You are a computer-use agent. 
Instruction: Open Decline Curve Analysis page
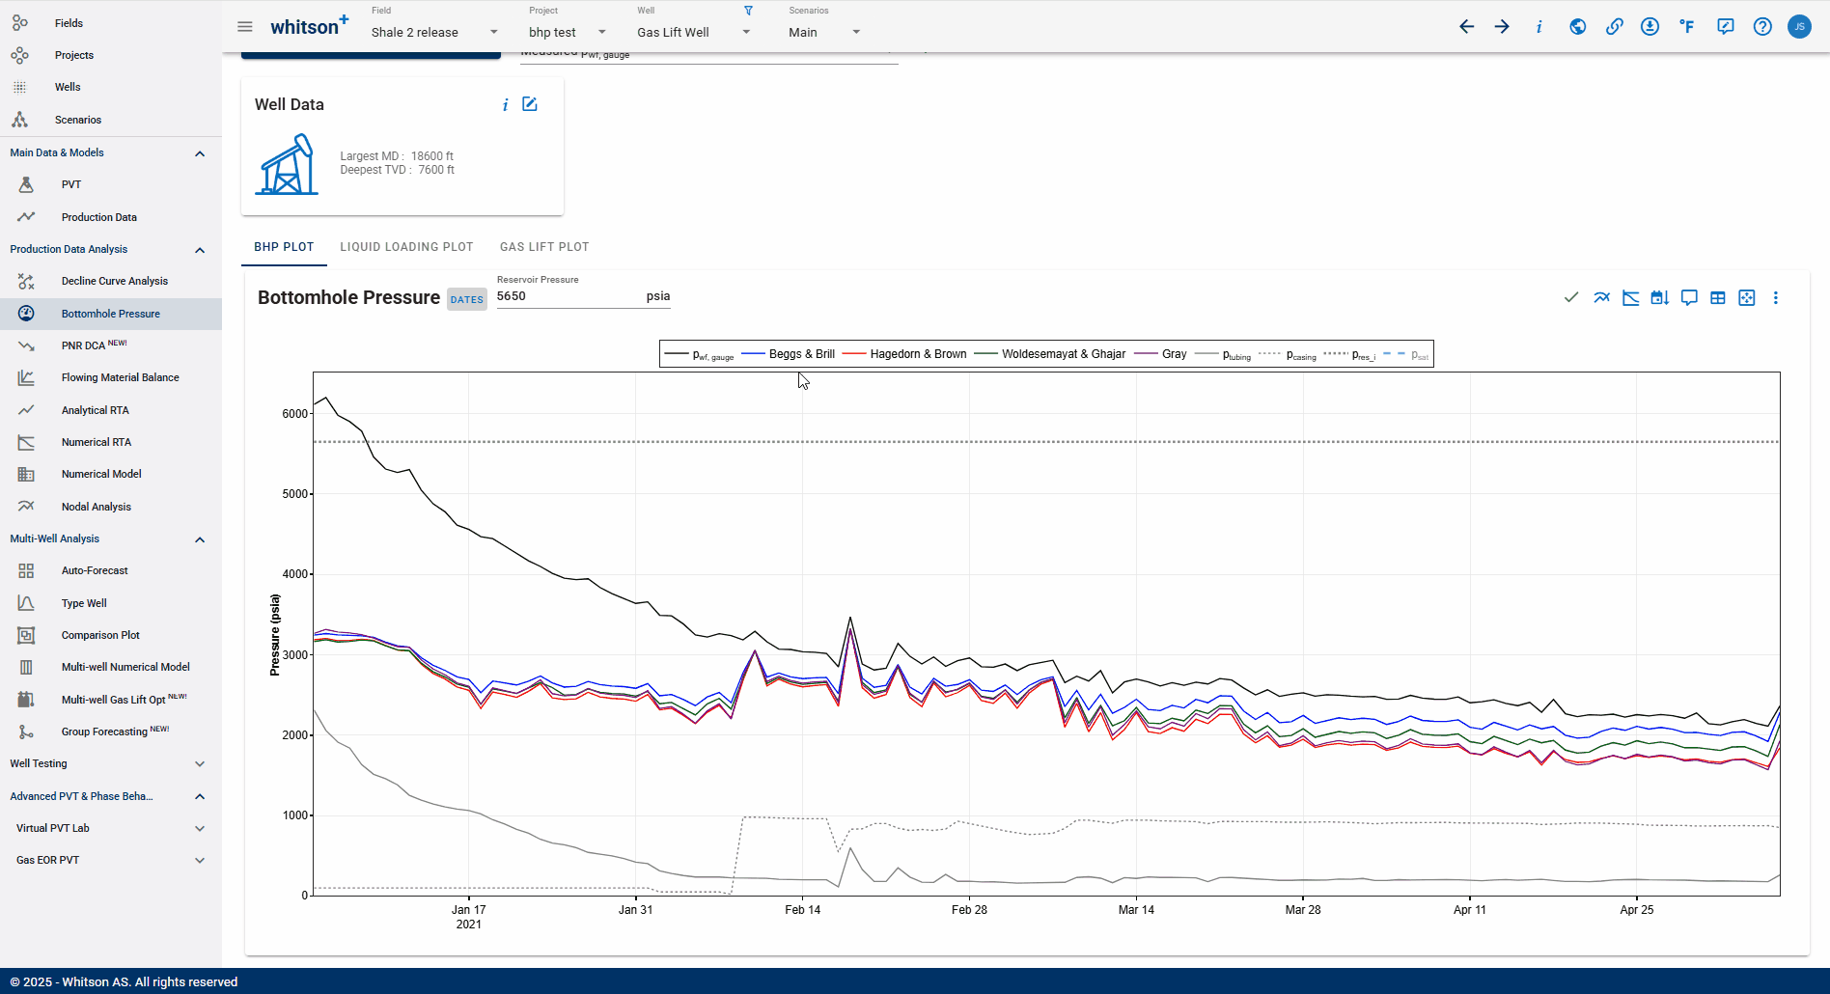point(114,281)
